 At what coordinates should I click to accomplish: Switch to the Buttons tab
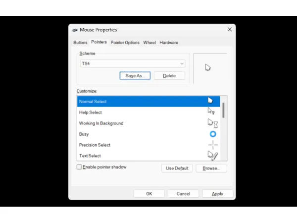(80, 43)
